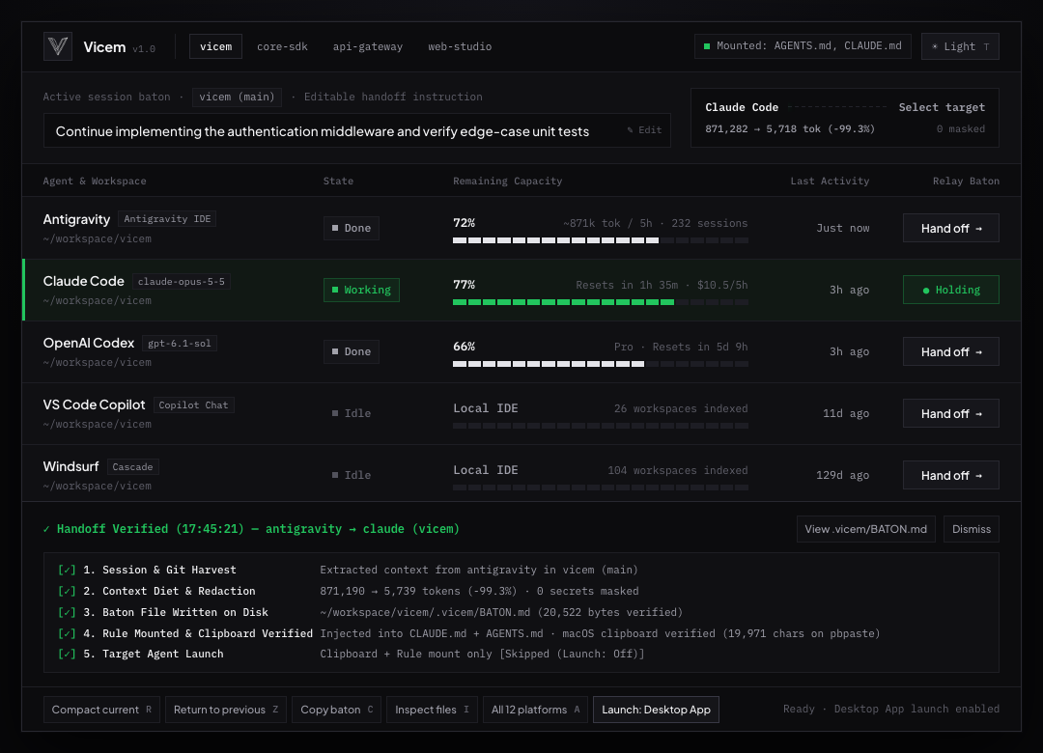Click the Remaining Capacity column header

point(508,181)
